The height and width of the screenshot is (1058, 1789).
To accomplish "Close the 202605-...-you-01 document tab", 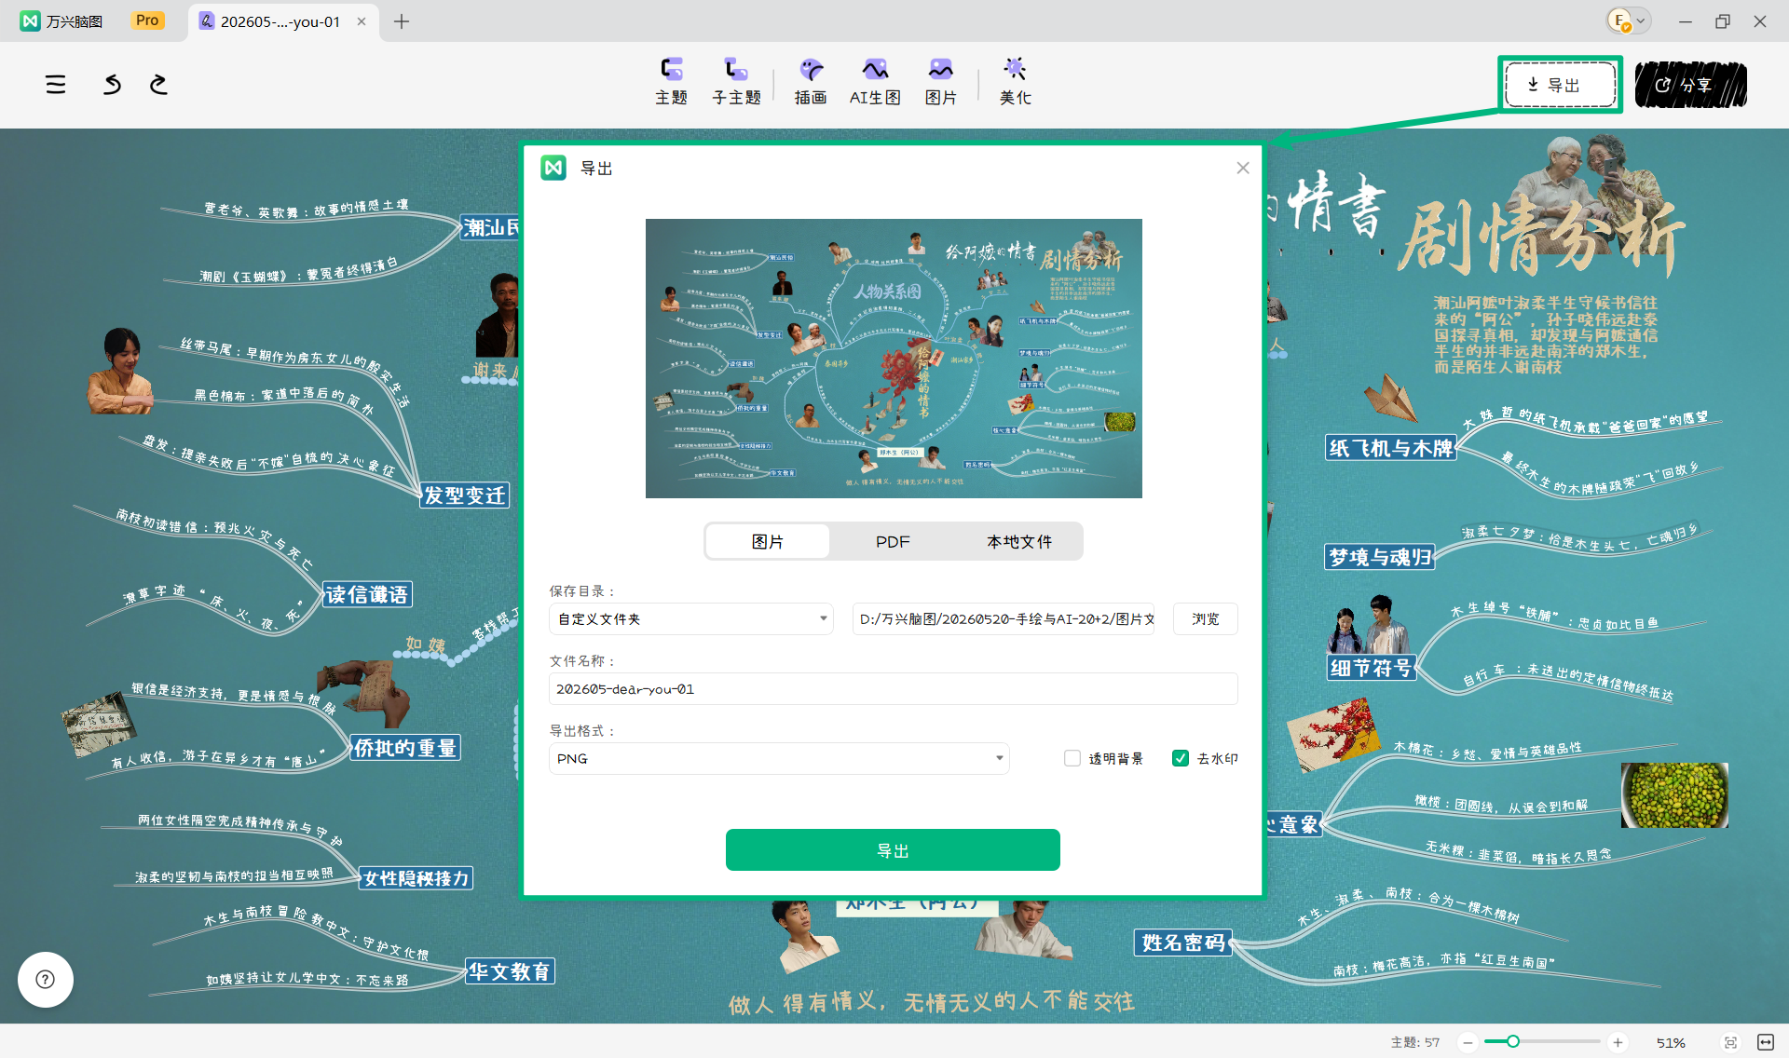I will click(x=362, y=21).
